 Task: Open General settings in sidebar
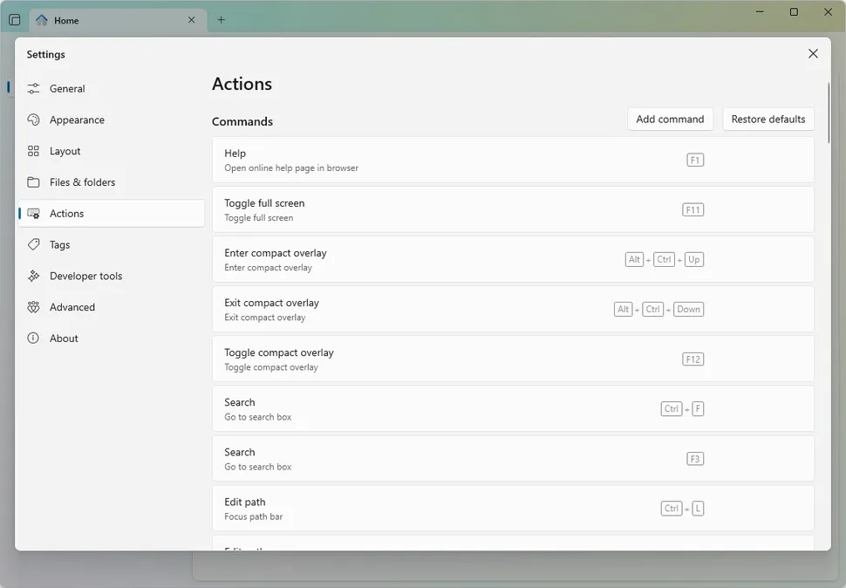click(x=70, y=88)
